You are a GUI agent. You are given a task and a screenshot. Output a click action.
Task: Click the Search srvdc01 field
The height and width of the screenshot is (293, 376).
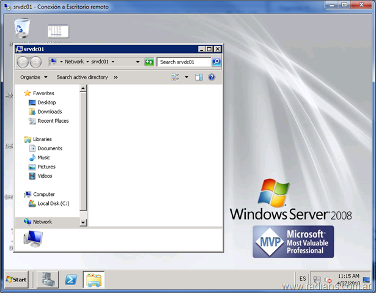click(x=183, y=62)
